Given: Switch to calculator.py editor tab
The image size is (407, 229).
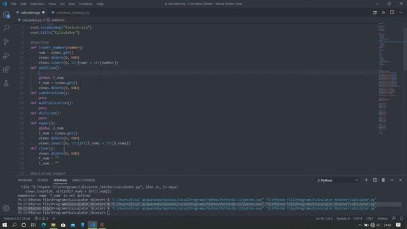Looking at the screenshot, I should (30, 13).
